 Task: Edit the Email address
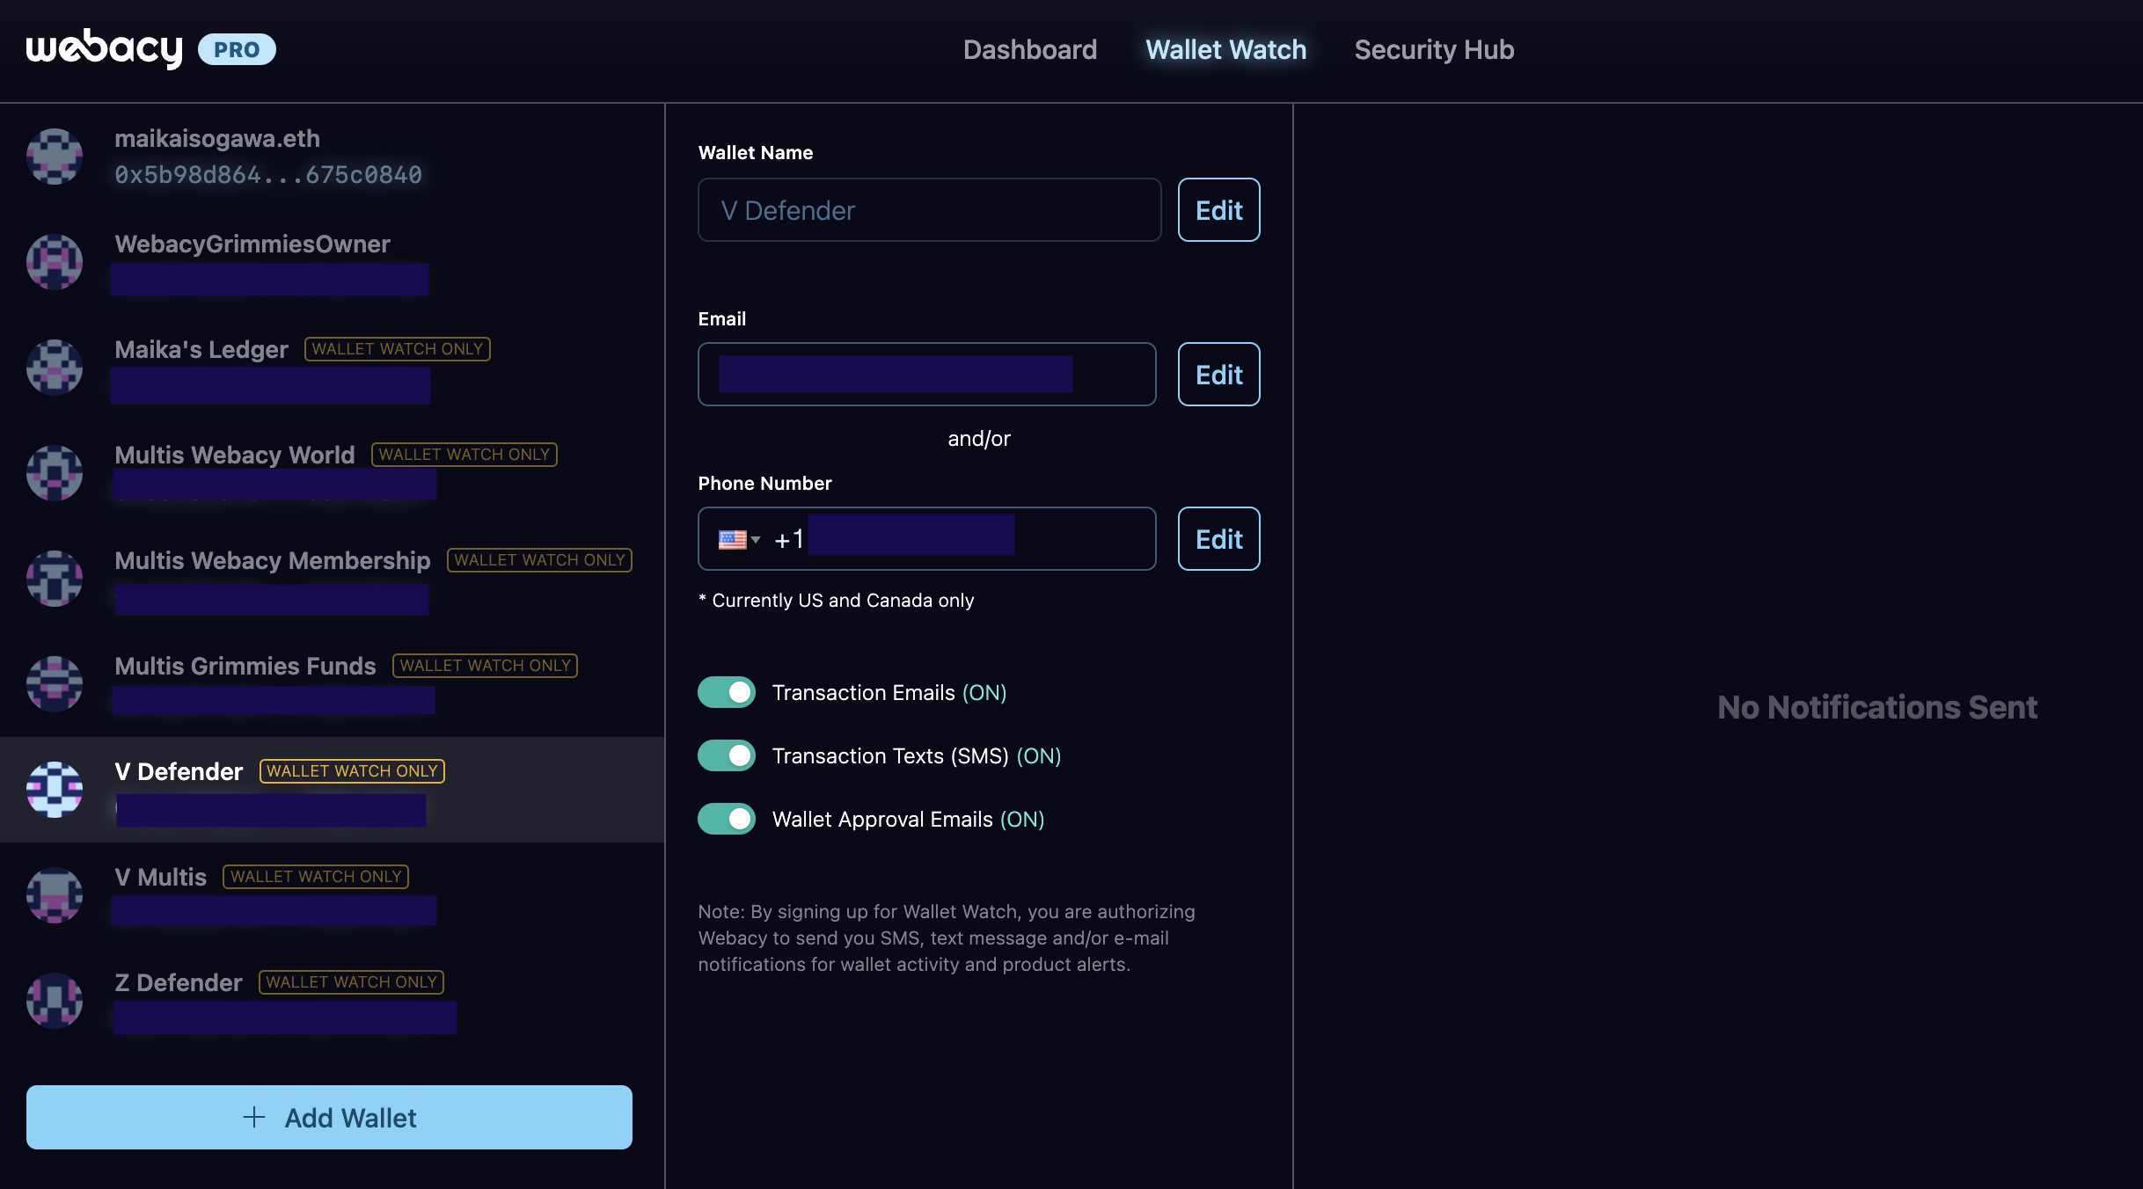tap(1219, 375)
